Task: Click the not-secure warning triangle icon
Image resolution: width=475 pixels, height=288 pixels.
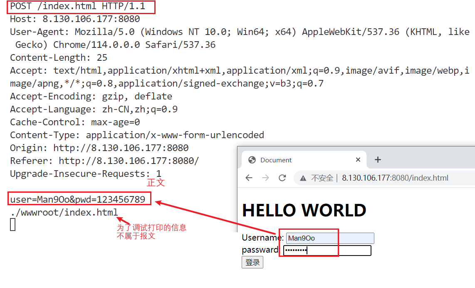Action: pyautogui.click(x=303, y=178)
